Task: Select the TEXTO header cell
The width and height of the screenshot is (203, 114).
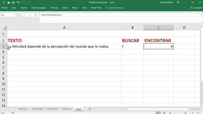Action: click(x=64, y=41)
